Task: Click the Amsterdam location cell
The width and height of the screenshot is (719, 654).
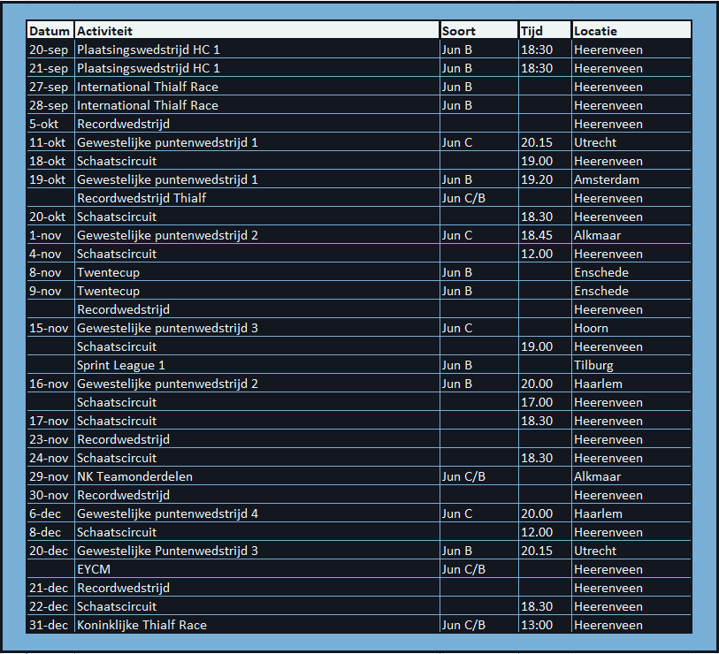Action: 606,179
